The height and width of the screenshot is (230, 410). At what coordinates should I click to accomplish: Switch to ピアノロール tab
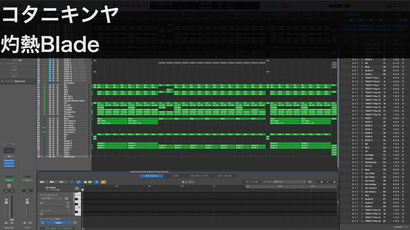pyautogui.click(x=152, y=176)
